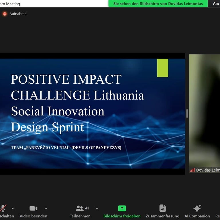Open the Zusammenfassung summary icon
The image size is (220, 220).
click(x=163, y=208)
